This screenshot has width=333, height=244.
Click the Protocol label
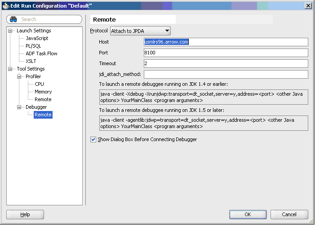click(x=99, y=31)
